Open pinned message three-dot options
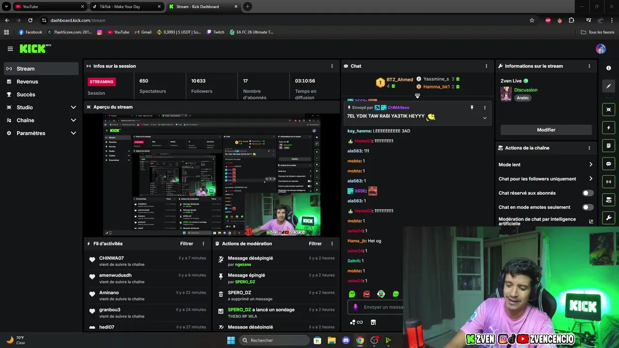619x348 pixels. (x=485, y=108)
